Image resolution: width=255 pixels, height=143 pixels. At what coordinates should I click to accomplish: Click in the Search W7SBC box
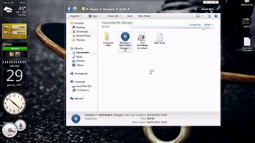click(x=208, y=9)
